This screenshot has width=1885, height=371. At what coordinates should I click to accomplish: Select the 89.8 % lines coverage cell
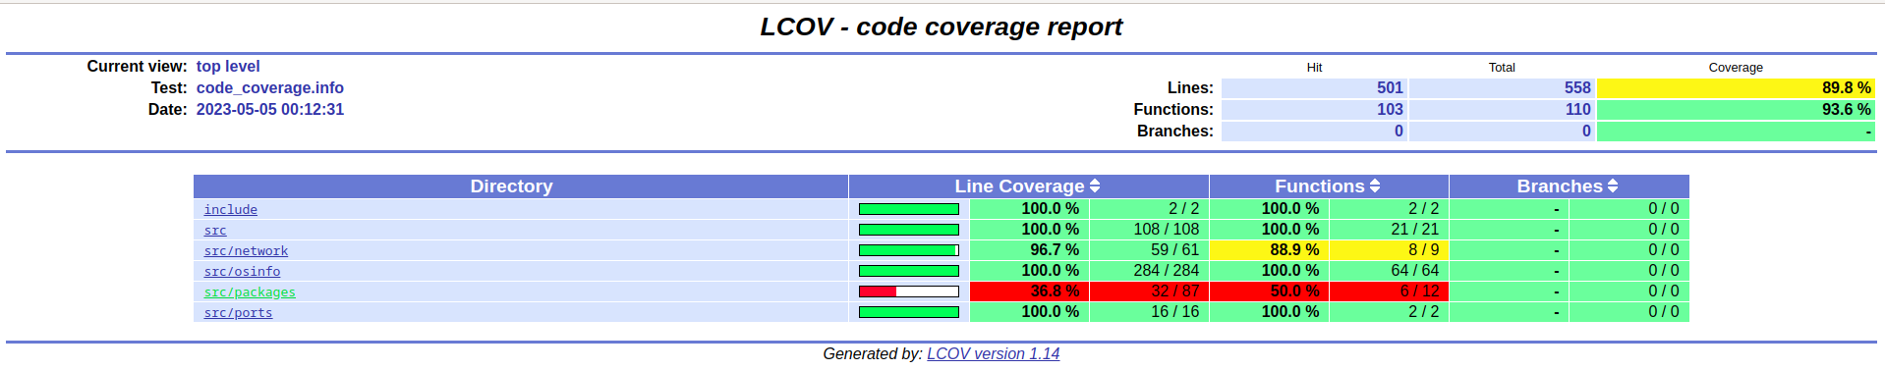point(1736,88)
